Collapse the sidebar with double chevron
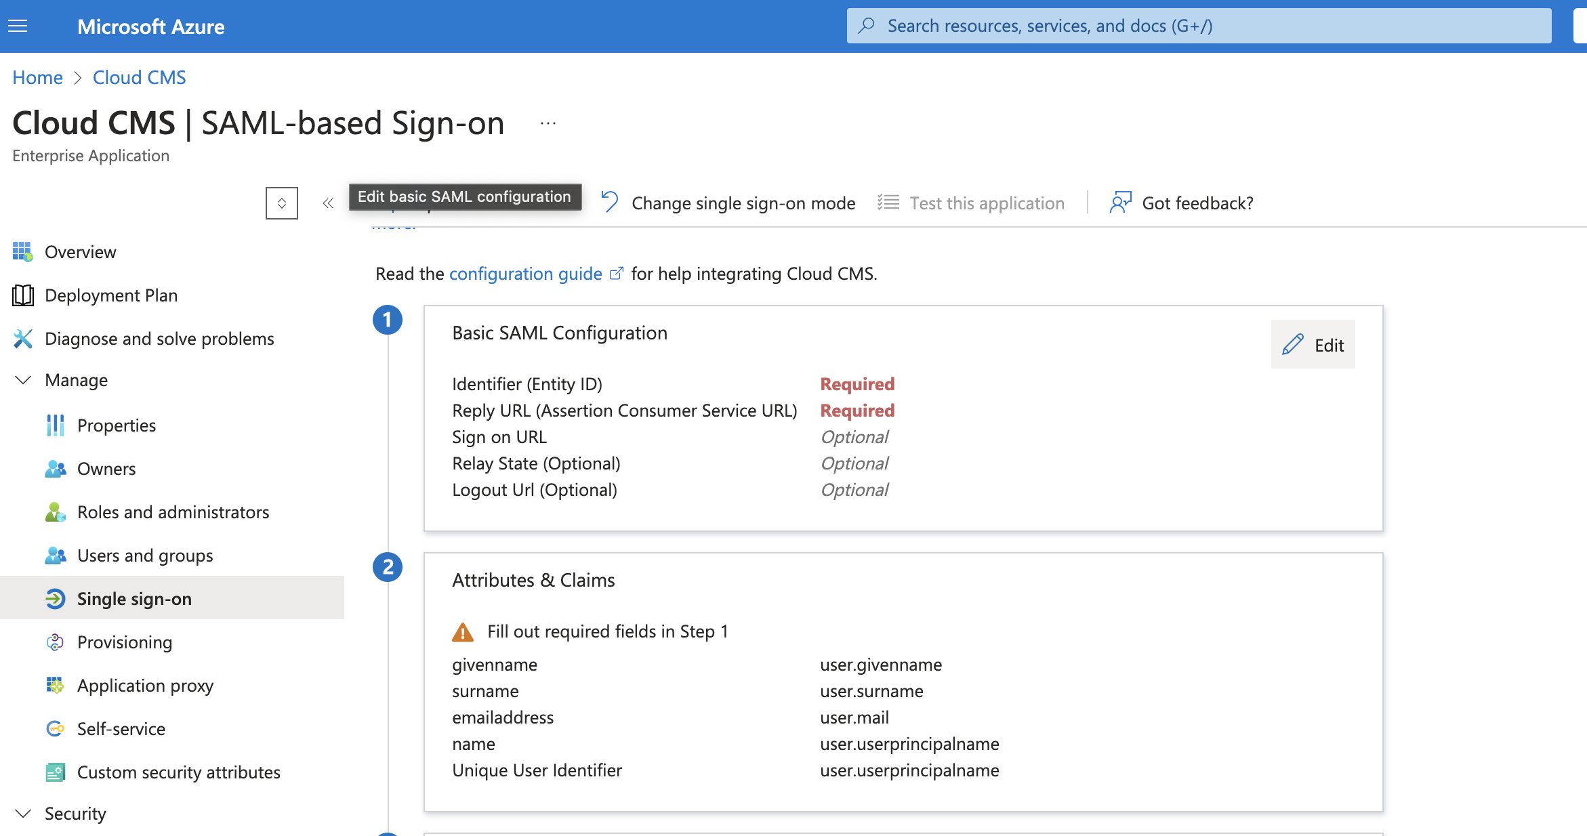This screenshot has width=1587, height=836. pos(328,203)
